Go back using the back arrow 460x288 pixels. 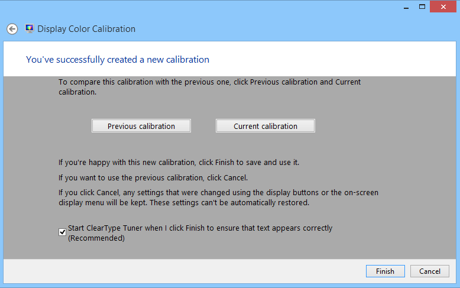12,29
